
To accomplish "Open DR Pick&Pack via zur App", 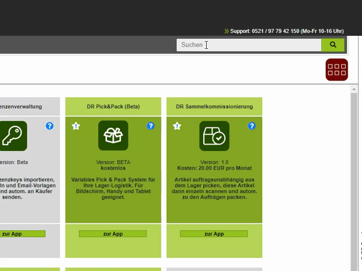I will pyautogui.click(x=113, y=234).
